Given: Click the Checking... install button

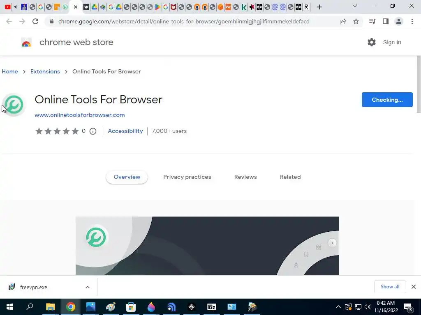Looking at the screenshot, I should pyautogui.click(x=387, y=100).
